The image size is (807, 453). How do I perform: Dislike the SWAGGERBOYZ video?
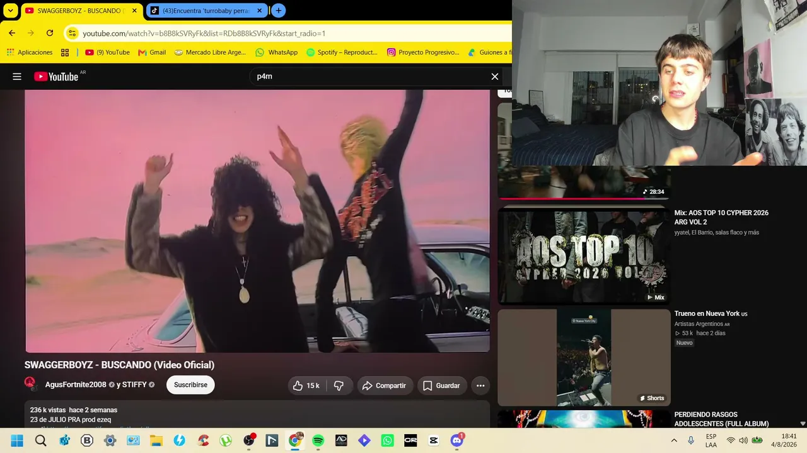(x=339, y=386)
